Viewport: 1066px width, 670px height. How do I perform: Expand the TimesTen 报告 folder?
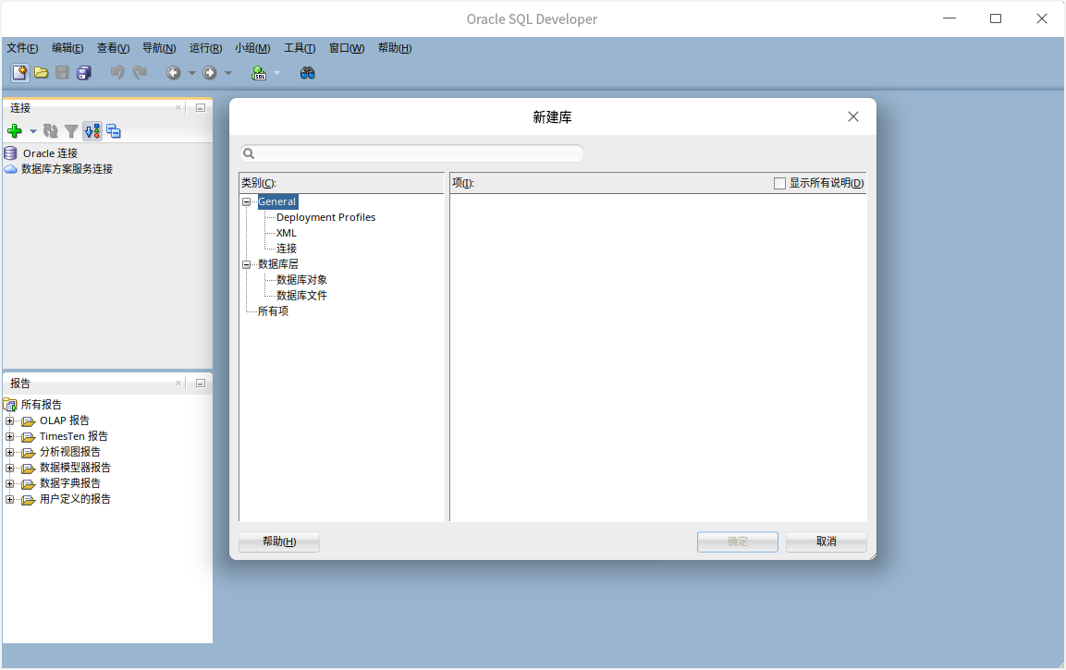[x=9, y=437]
